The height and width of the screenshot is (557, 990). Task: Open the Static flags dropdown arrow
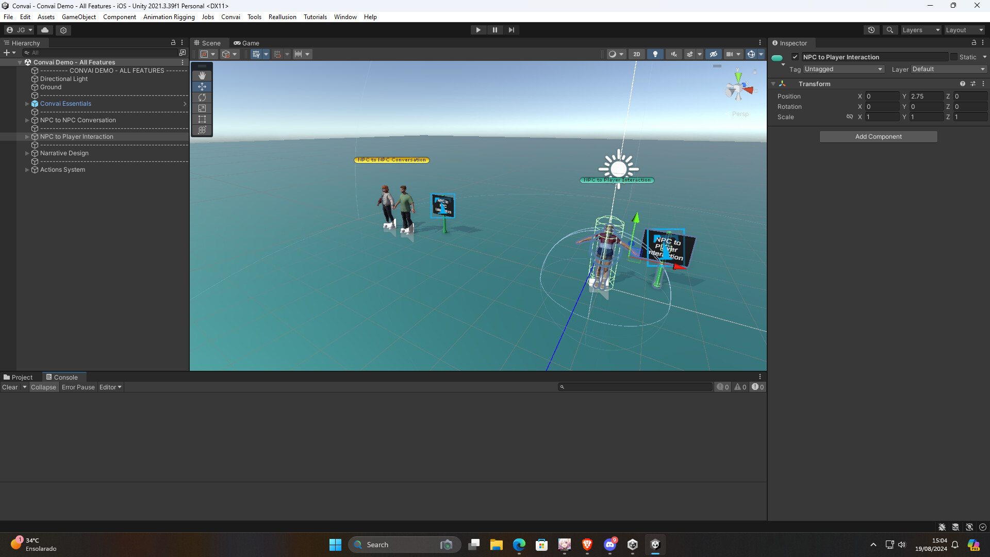click(984, 57)
